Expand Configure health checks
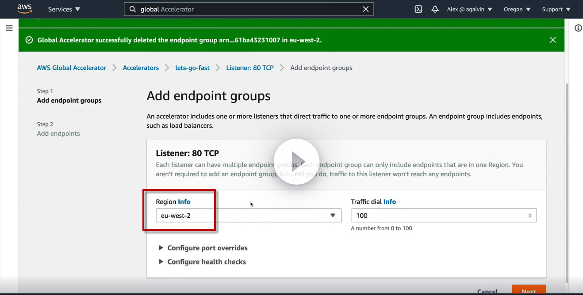 [x=202, y=262]
